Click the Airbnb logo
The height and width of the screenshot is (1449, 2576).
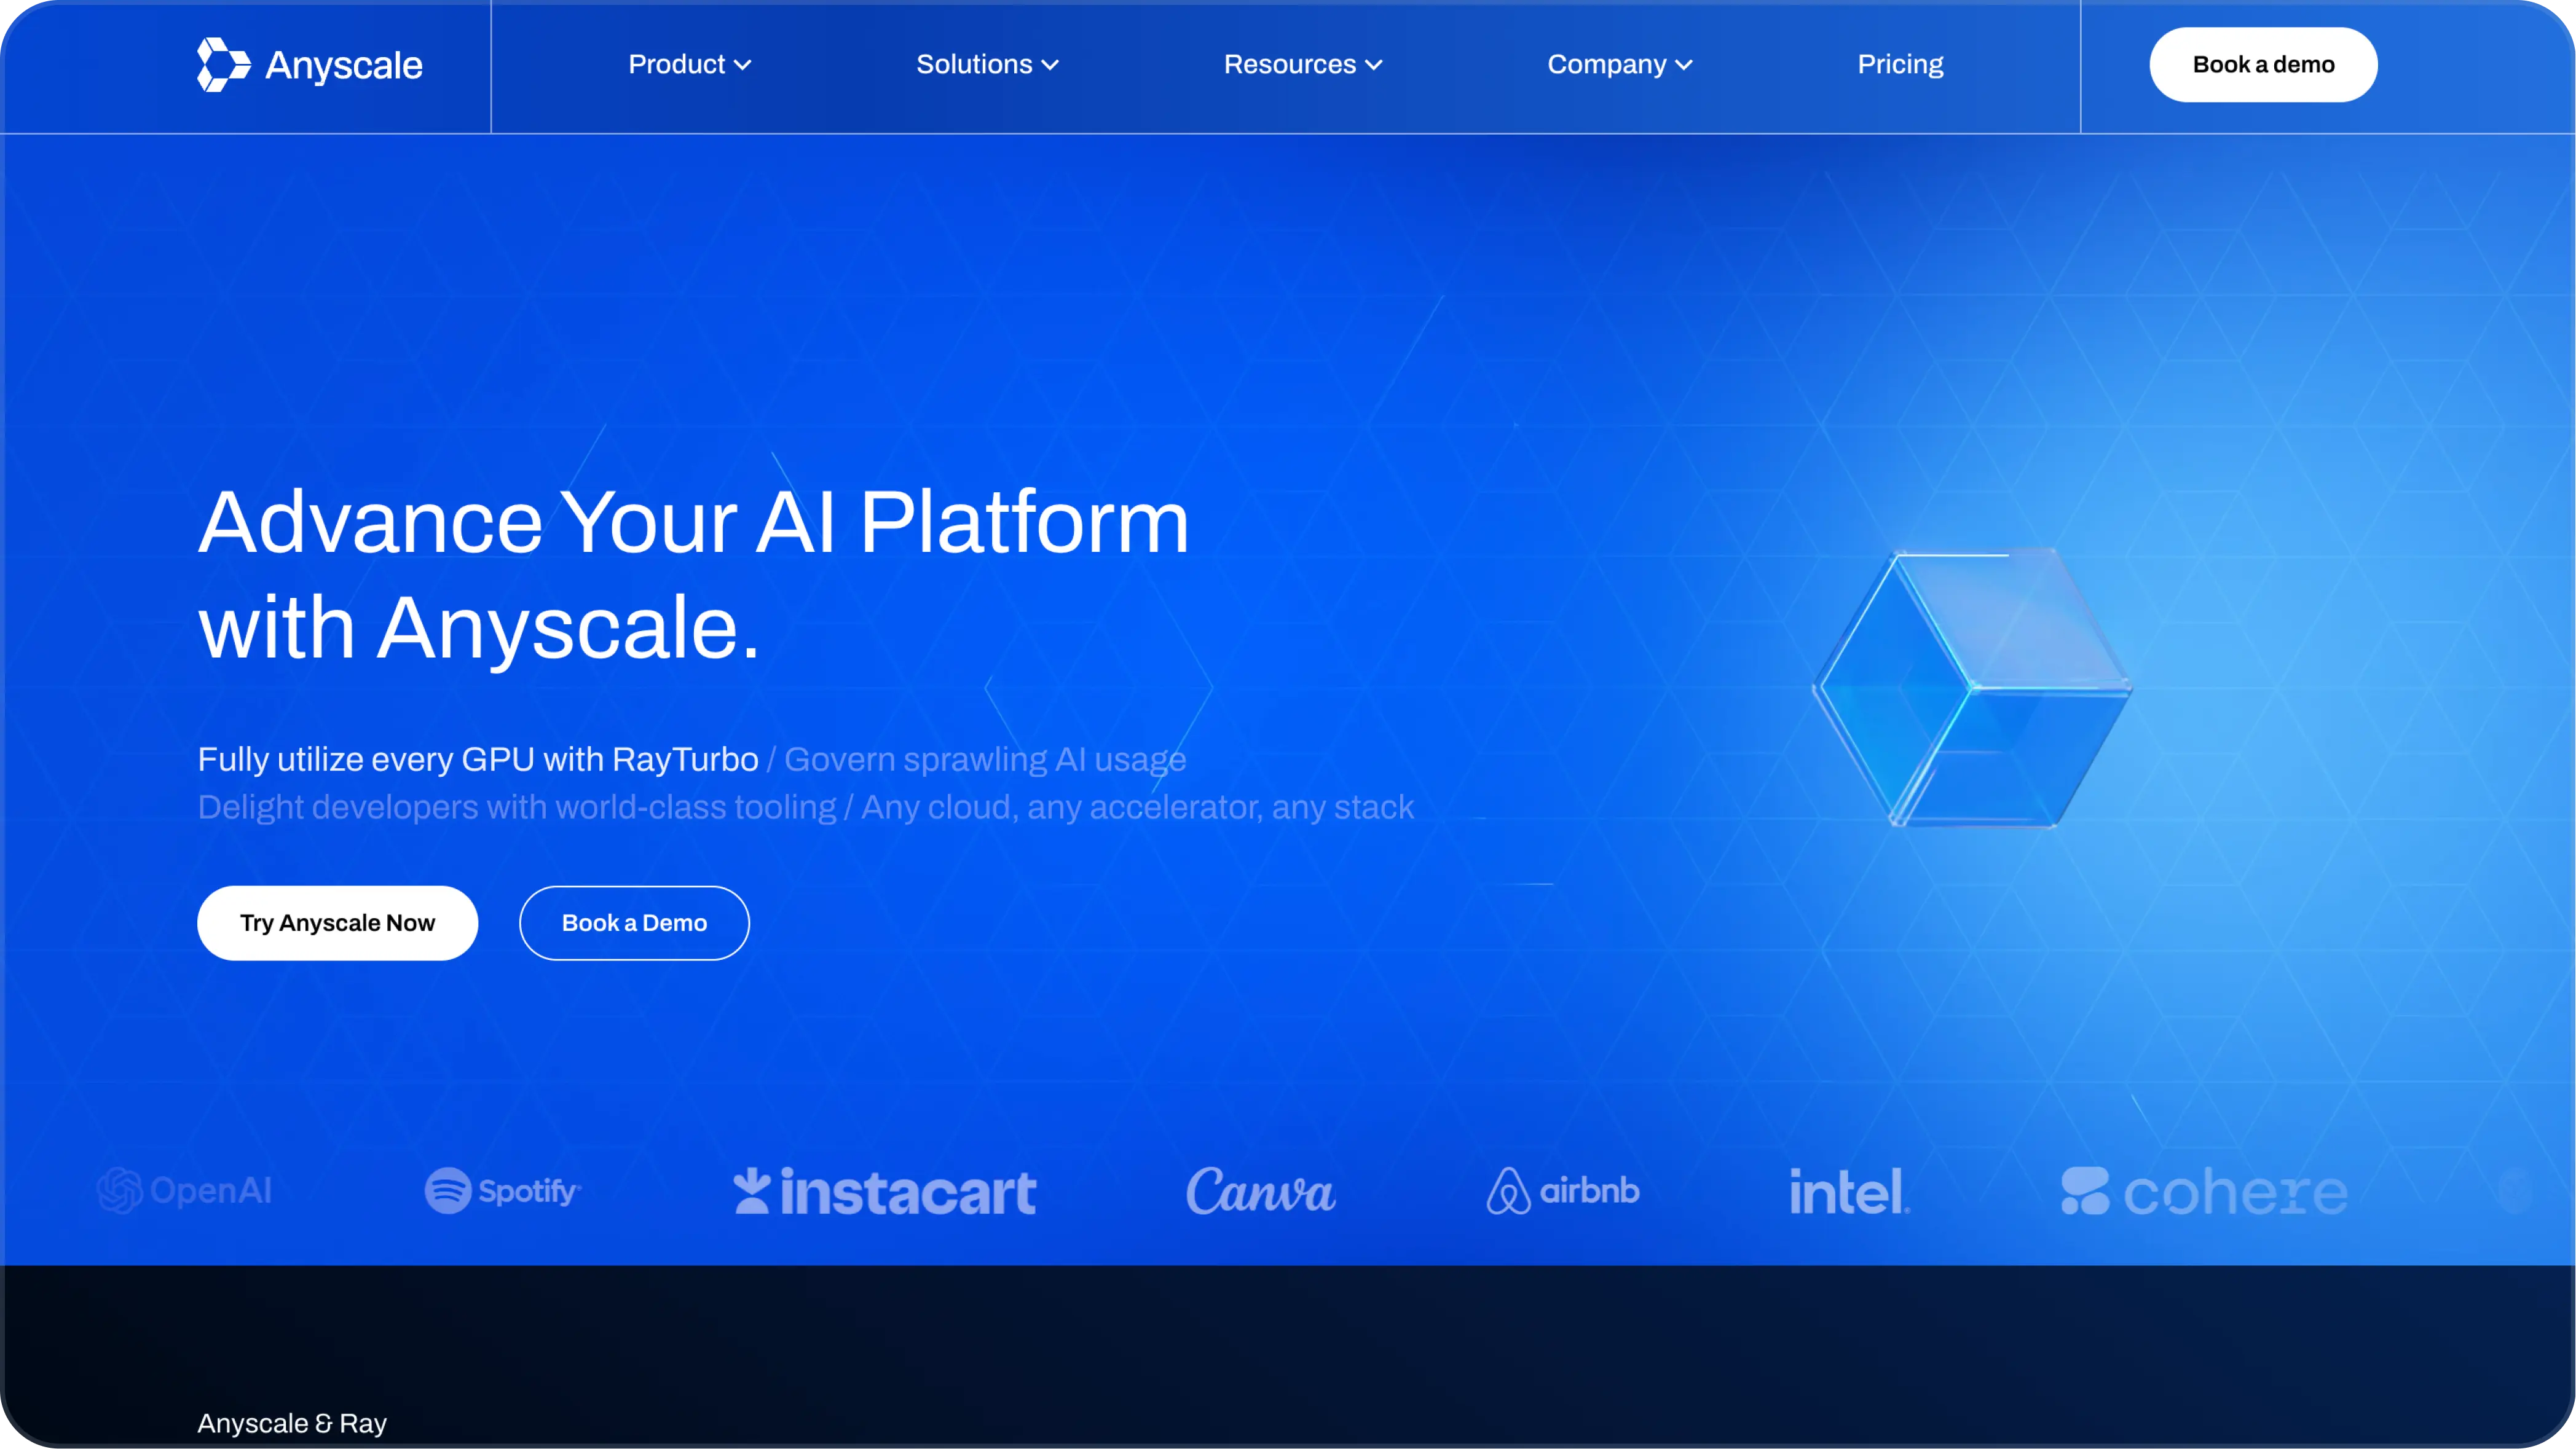(x=1562, y=1190)
